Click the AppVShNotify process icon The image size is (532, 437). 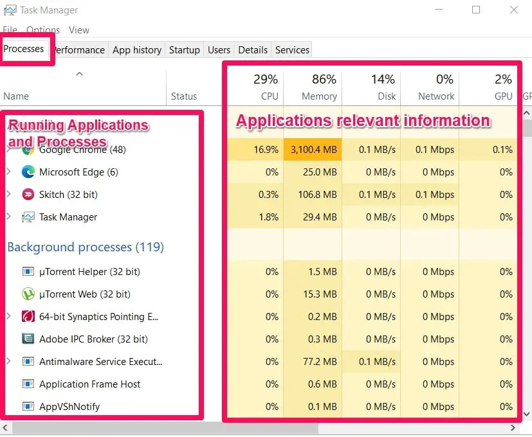click(28, 406)
